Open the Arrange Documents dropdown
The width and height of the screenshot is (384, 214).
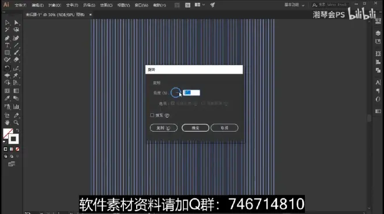[x=200, y=5]
